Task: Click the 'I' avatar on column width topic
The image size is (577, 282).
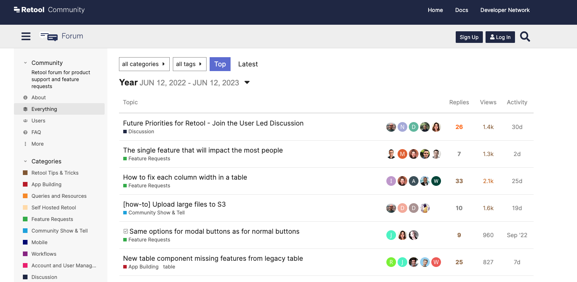Action: click(391, 181)
